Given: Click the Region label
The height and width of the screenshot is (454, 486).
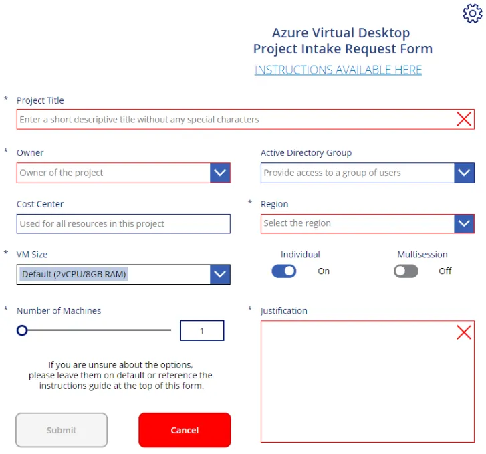Looking at the screenshot, I should (x=275, y=204).
